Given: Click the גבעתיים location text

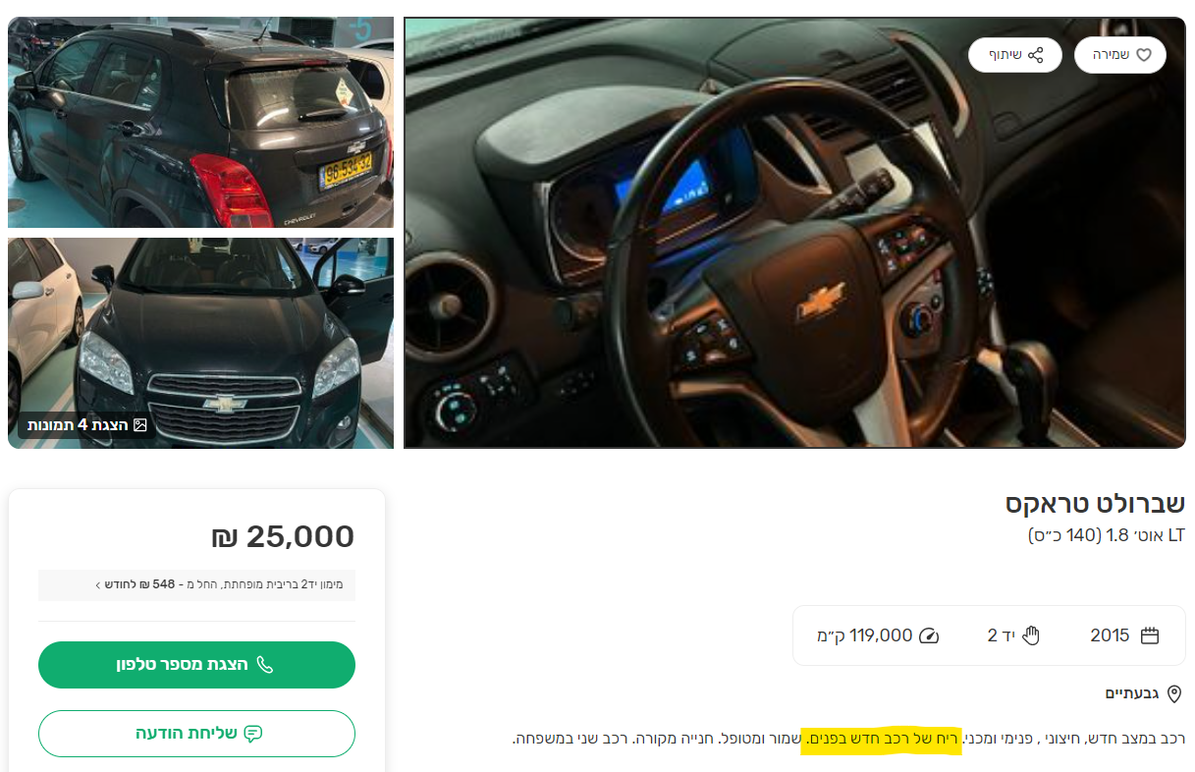Looking at the screenshot, I should point(1132,694).
